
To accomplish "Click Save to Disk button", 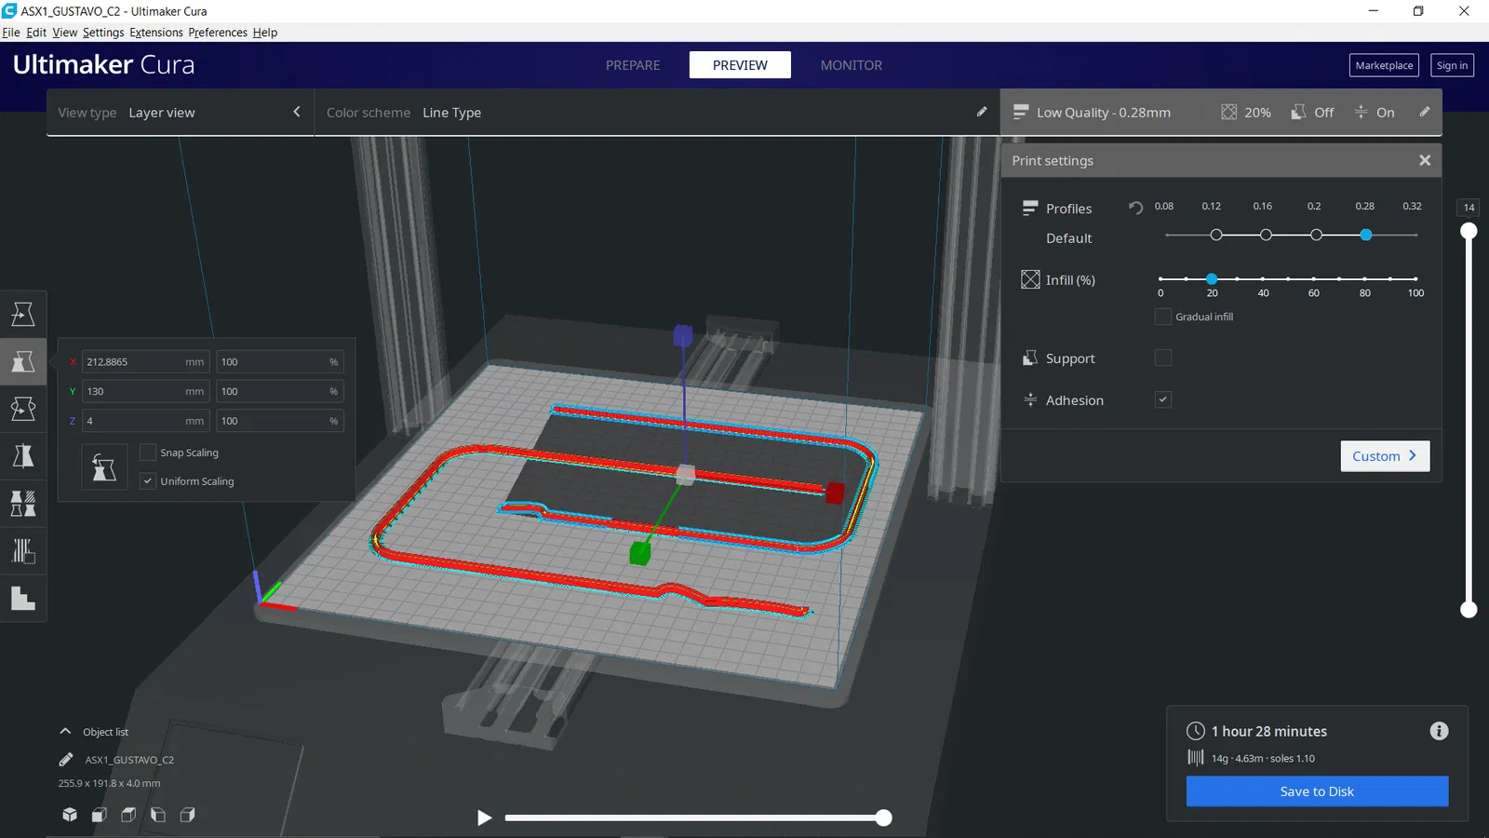I will (x=1317, y=791).
